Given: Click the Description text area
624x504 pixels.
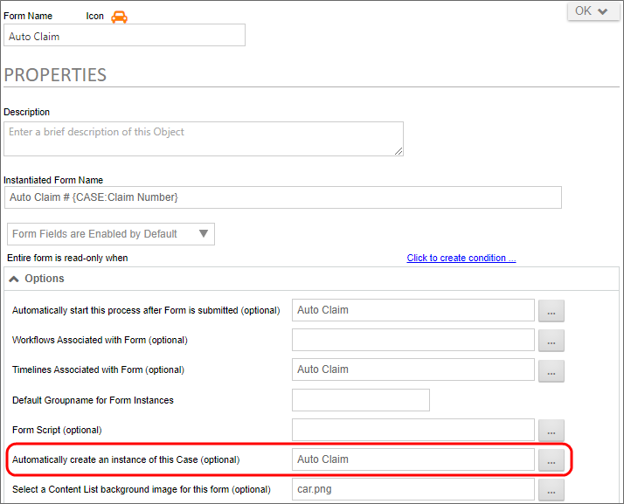Looking at the screenshot, I should [203, 139].
